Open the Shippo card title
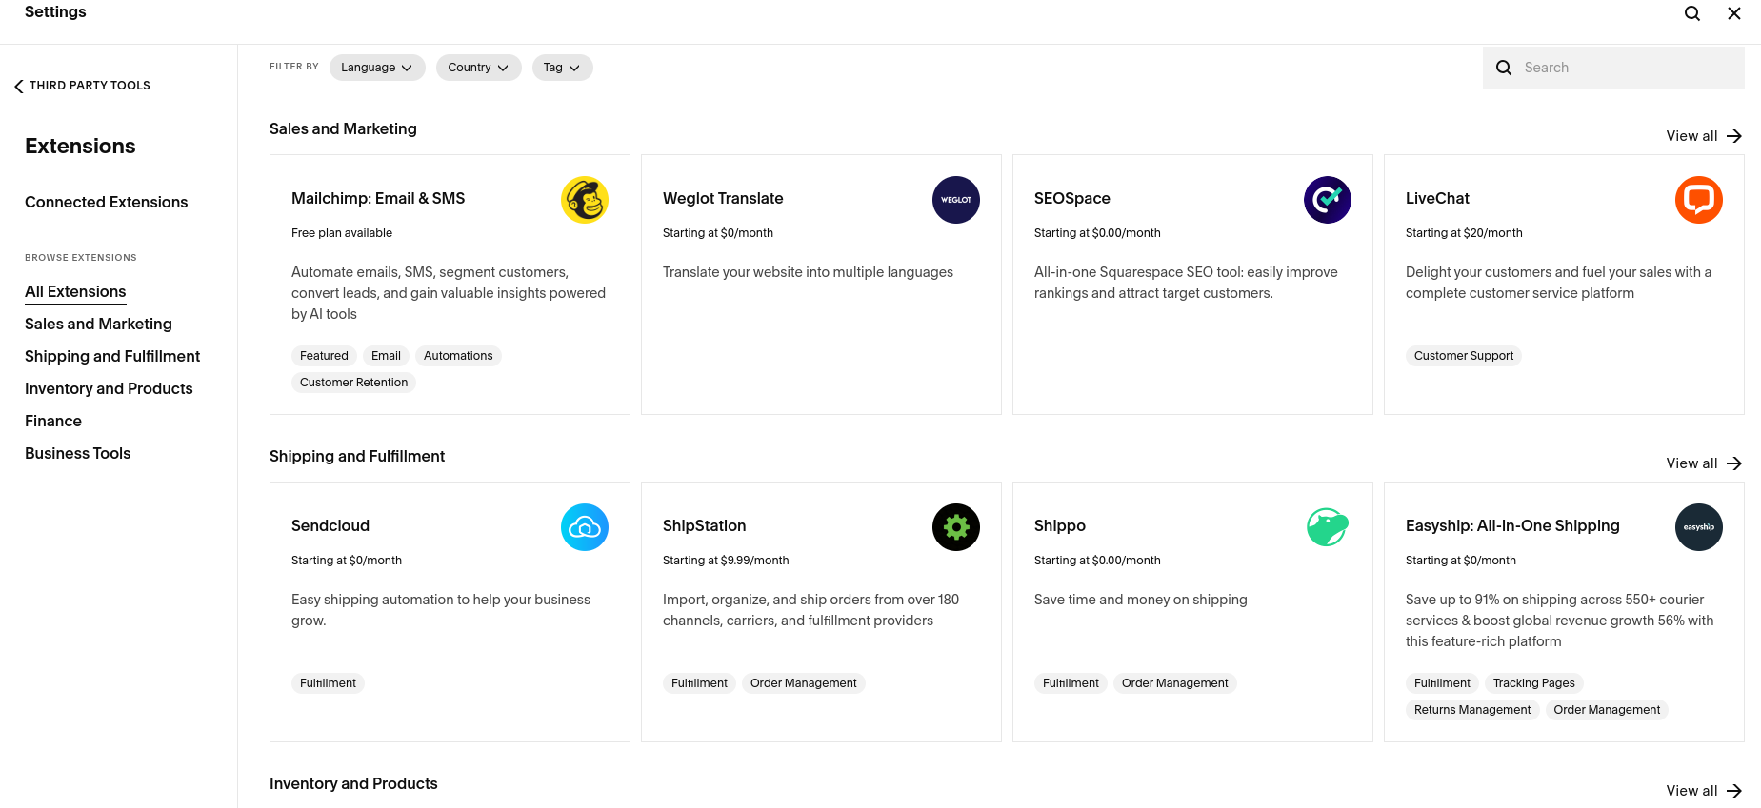This screenshot has height=808, width=1761. [x=1060, y=525]
